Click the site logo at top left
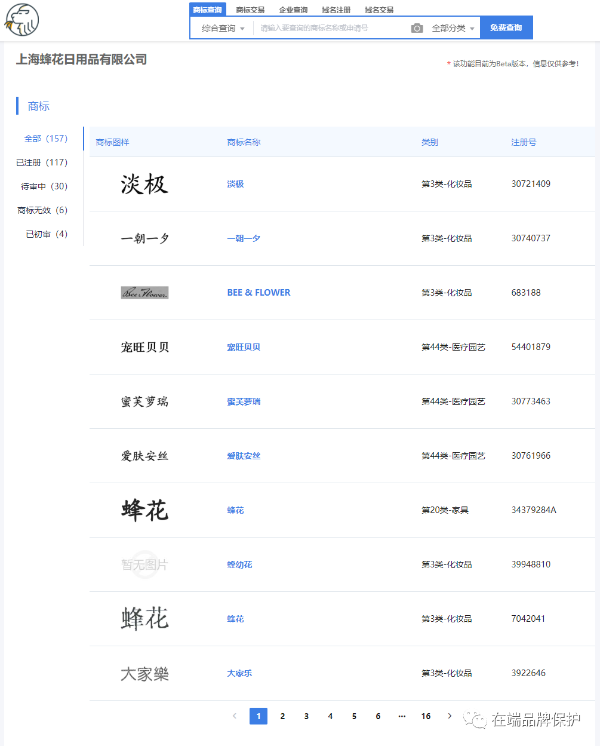 pyautogui.click(x=21, y=20)
